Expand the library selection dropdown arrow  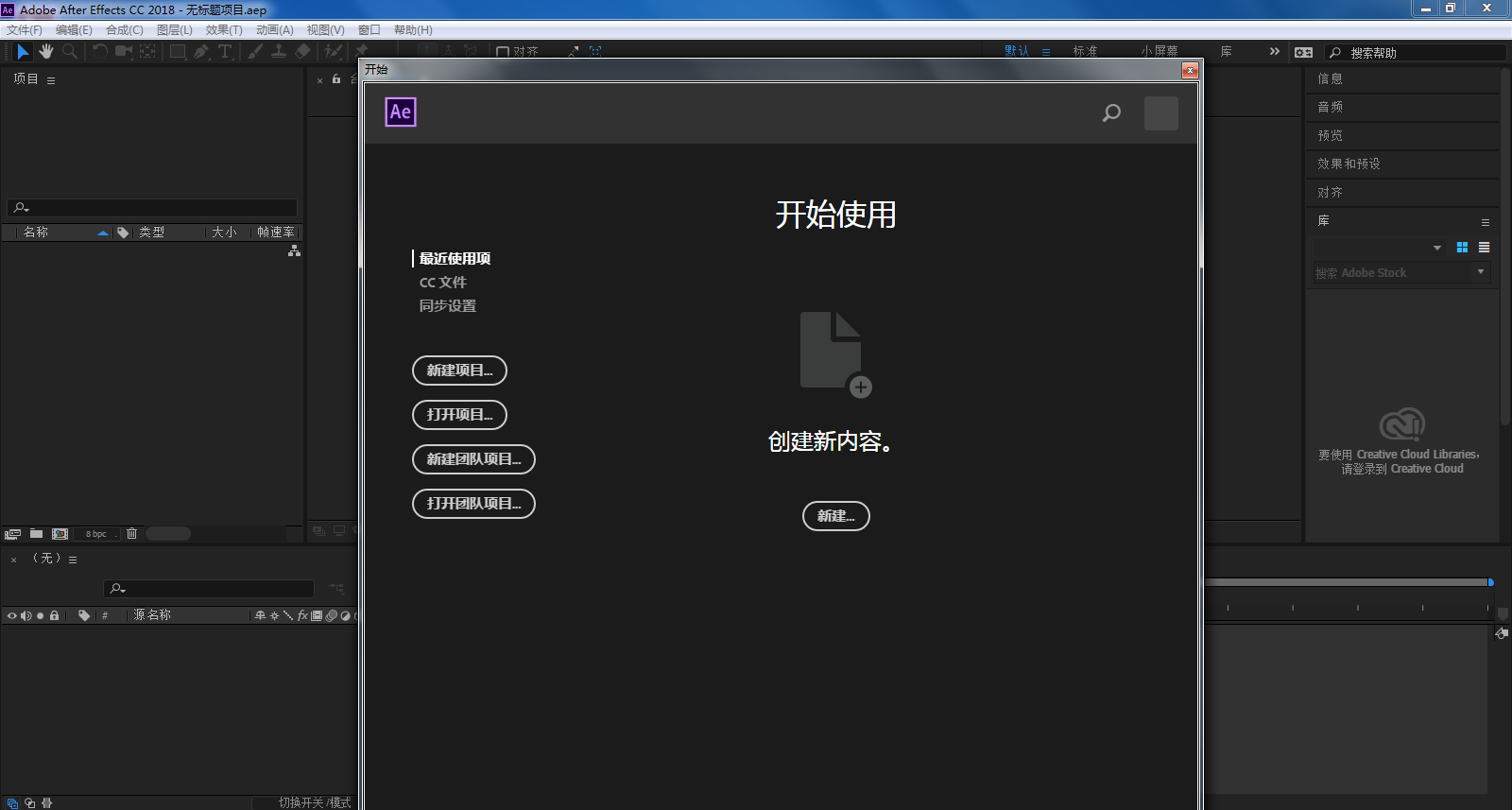coord(1437,248)
